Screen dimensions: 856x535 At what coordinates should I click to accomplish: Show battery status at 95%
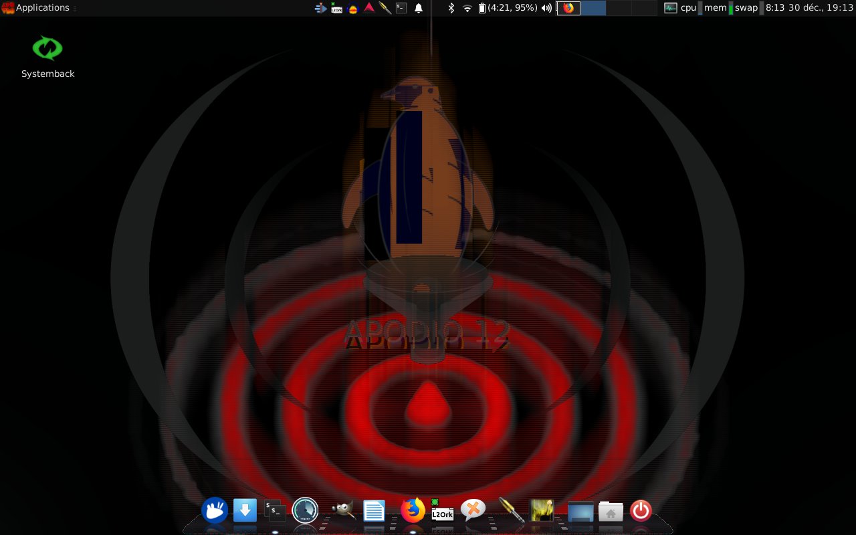click(x=508, y=8)
